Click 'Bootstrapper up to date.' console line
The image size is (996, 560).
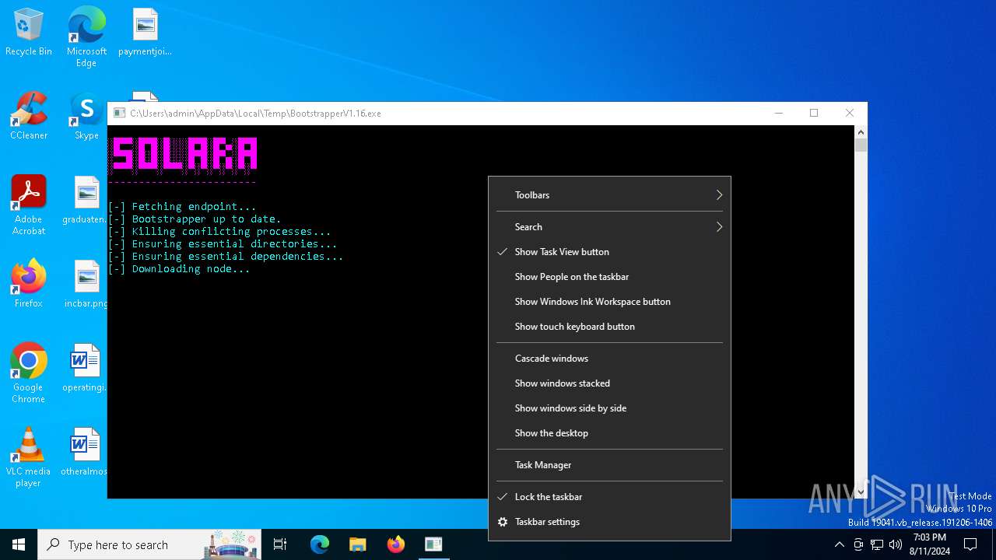tap(195, 219)
